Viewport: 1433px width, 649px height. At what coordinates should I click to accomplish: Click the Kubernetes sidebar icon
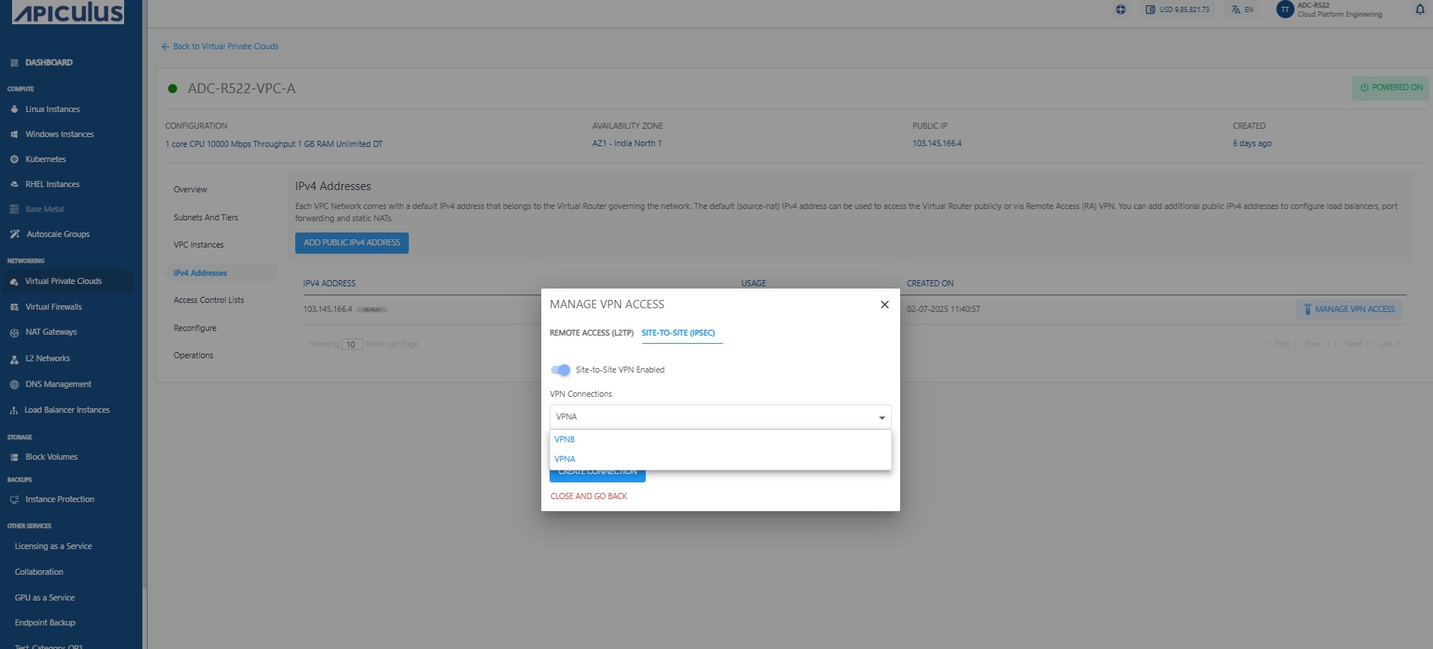(x=14, y=159)
